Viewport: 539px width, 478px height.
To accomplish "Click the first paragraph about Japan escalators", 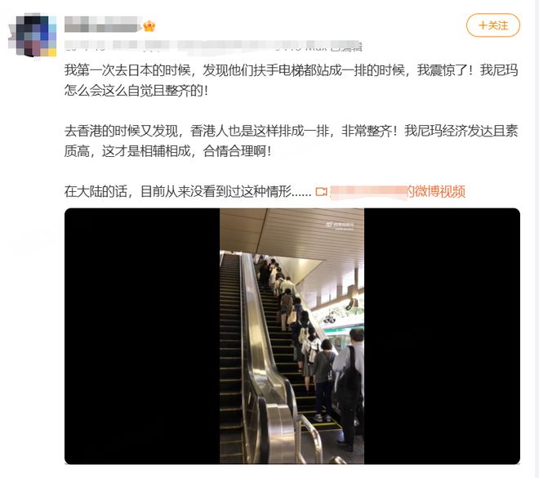I will pyautogui.click(x=292, y=80).
